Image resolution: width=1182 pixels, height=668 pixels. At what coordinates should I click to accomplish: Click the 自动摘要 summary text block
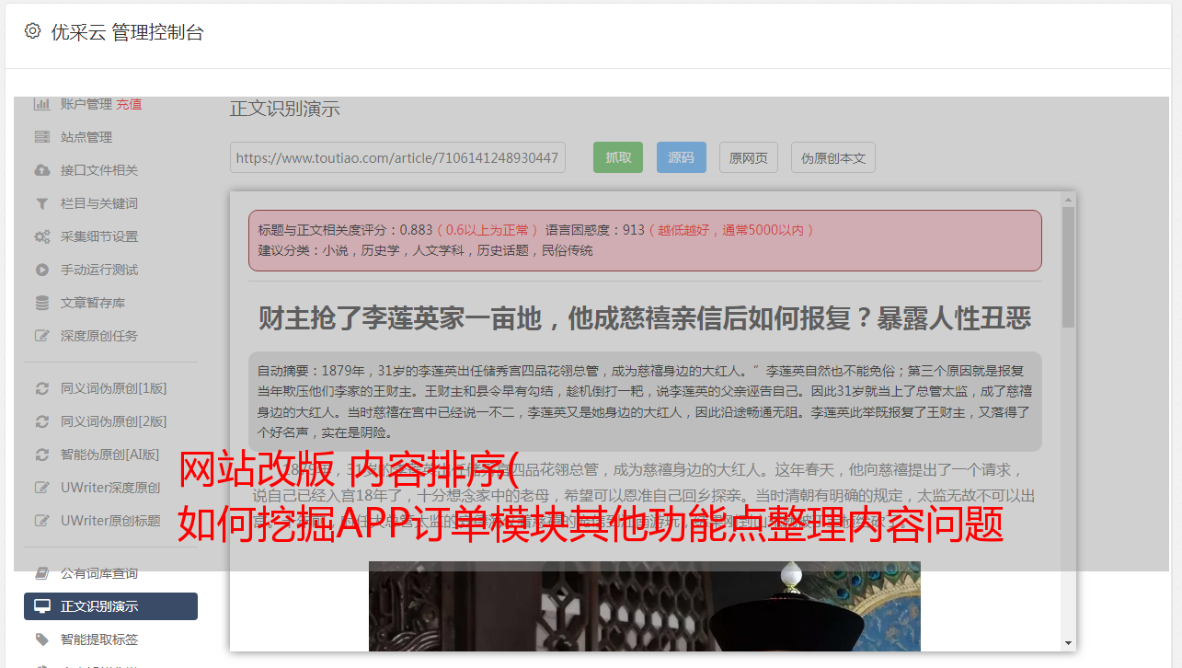click(645, 401)
